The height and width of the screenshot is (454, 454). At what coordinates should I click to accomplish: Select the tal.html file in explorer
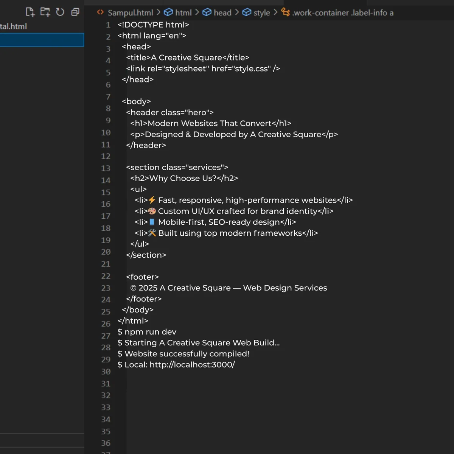click(14, 26)
